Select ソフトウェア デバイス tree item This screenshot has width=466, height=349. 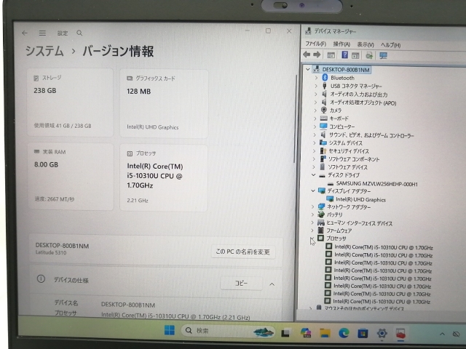tap(348, 167)
